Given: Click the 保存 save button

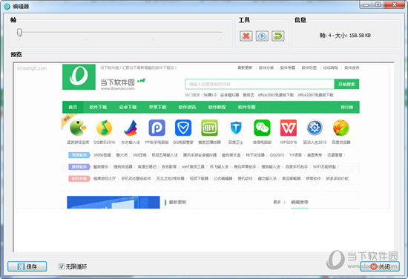Looking at the screenshot, I should 27,266.
